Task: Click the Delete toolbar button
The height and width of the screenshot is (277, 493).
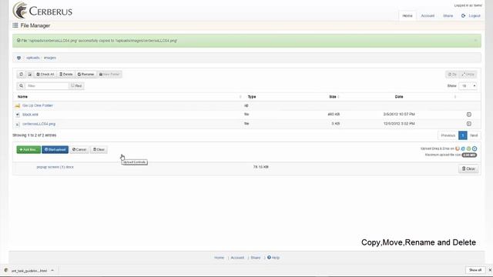Action: (x=66, y=75)
